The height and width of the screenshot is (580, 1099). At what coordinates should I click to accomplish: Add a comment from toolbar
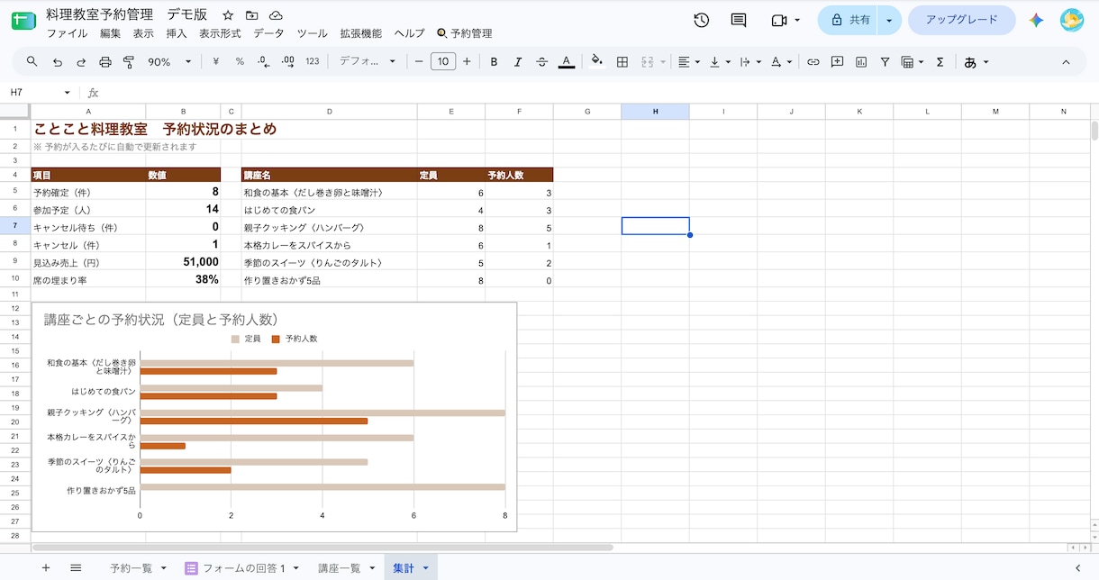[x=837, y=62]
